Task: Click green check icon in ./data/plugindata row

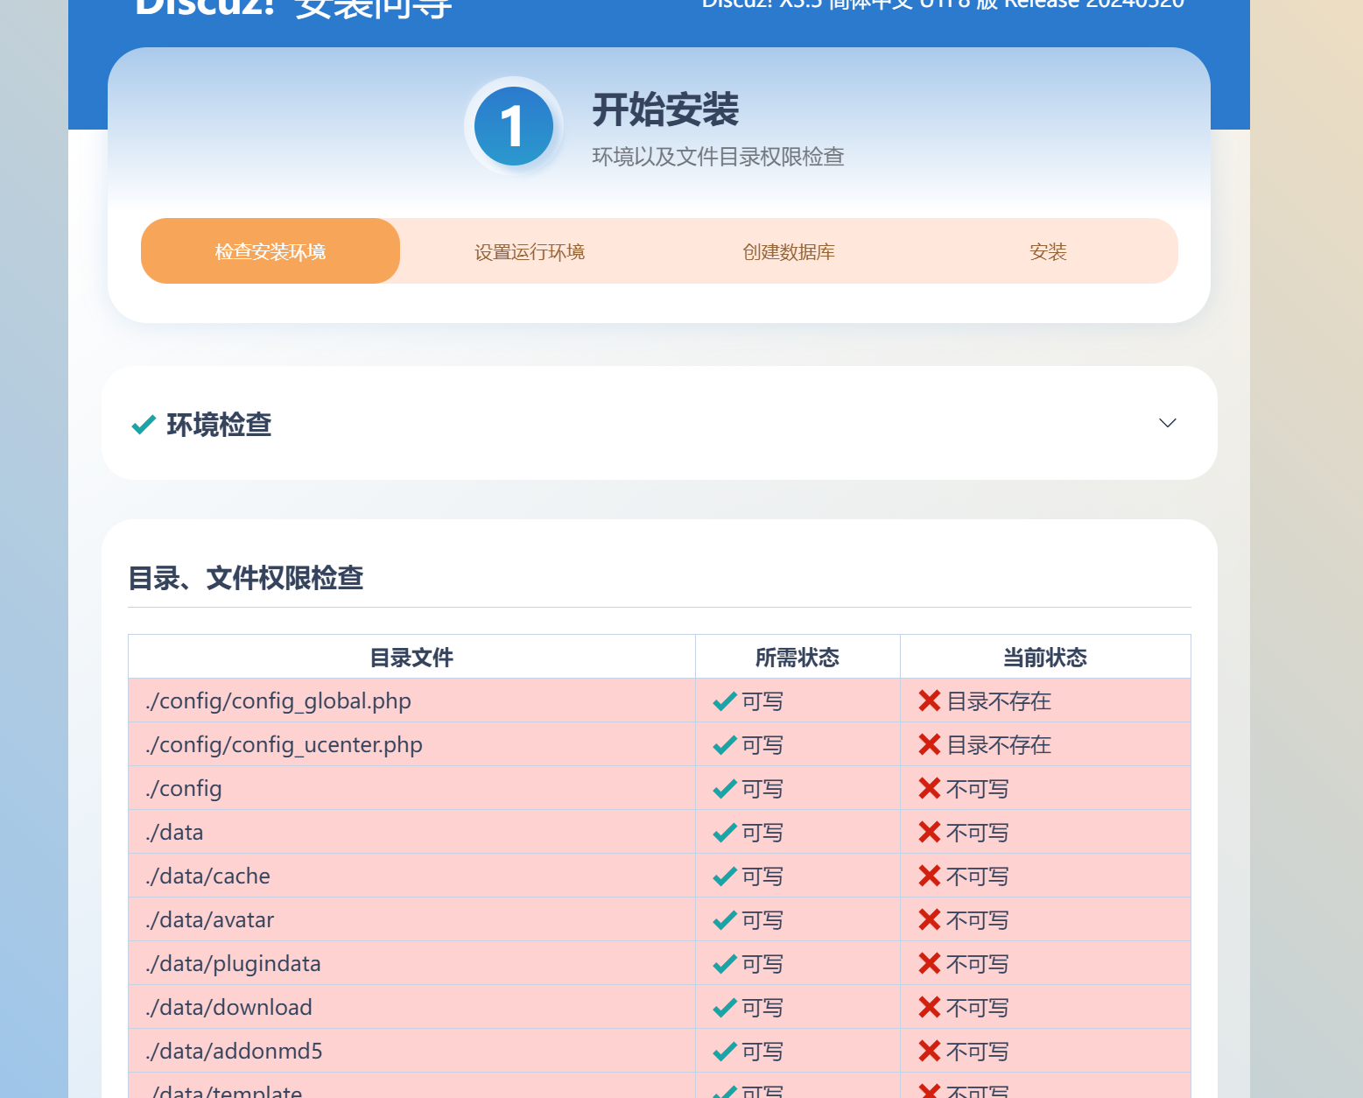Action: (725, 964)
